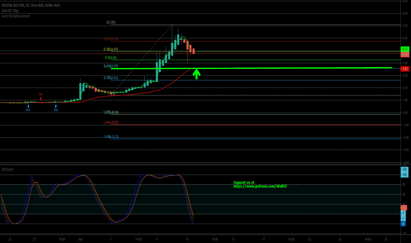Click the 7.00 price axis label
Screen dimensions: 411x243
[405, 26]
